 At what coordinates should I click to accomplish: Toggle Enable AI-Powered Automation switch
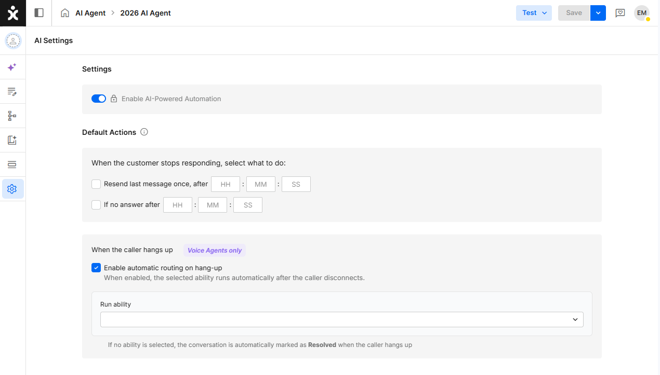coord(99,99)
